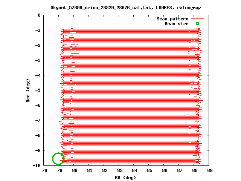The height and width of the screenshot is (181, 241).
Task: Click the y-axis tick label -7
Action: click(38, 120)
